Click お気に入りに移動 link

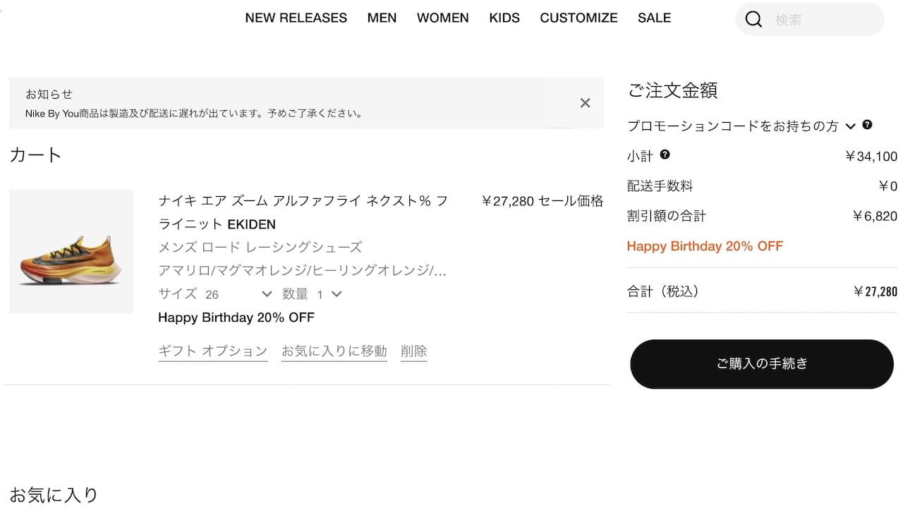tap(334, 351)
